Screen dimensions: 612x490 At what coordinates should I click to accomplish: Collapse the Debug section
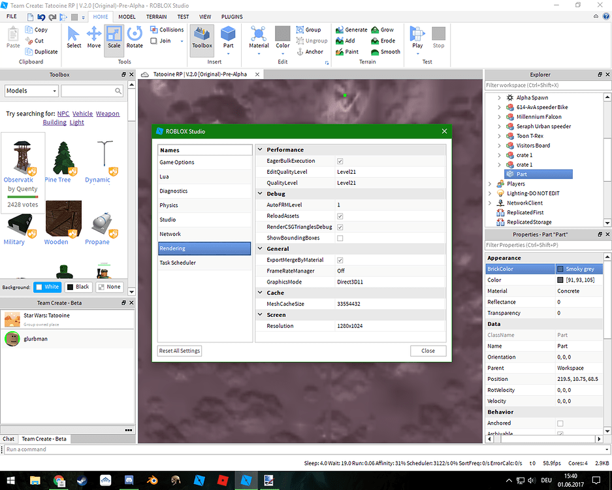(x=261, y=193)
